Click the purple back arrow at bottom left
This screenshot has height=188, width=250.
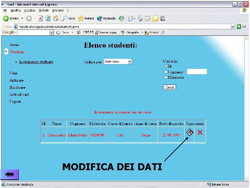pos(9,174)
